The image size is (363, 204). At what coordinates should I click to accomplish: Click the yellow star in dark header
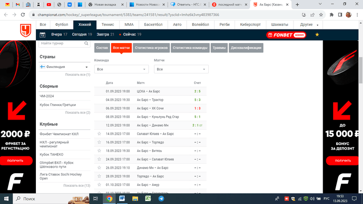click(x=317, y=34)
